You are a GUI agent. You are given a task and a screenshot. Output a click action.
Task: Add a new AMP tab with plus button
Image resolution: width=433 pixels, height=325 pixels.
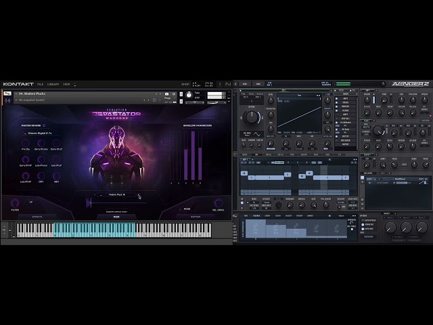pos(376,90)
